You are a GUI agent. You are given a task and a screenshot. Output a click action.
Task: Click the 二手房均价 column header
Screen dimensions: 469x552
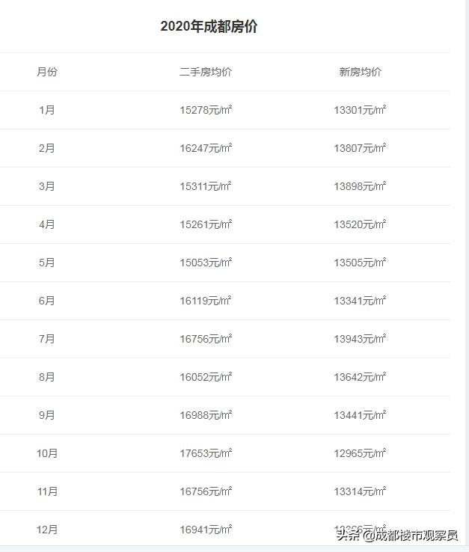tap(206, 73)
